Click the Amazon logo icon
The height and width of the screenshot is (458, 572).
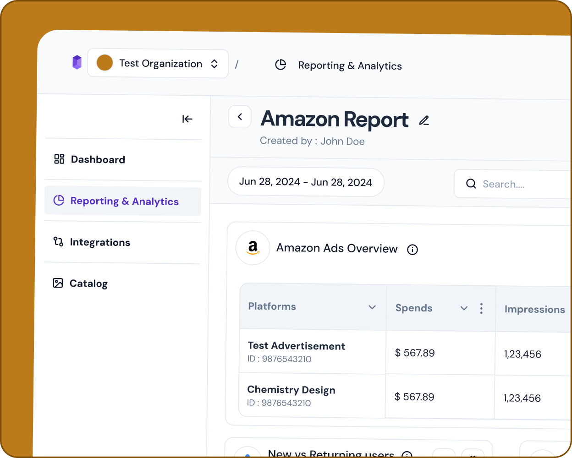[x=253, y=248]
